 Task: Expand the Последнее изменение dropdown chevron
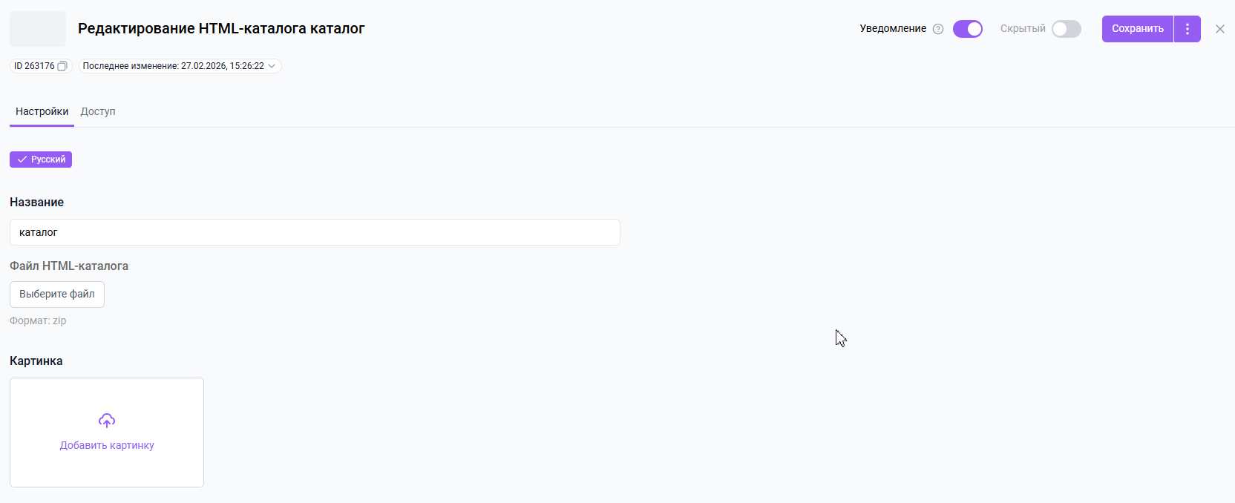click(272, 66)
